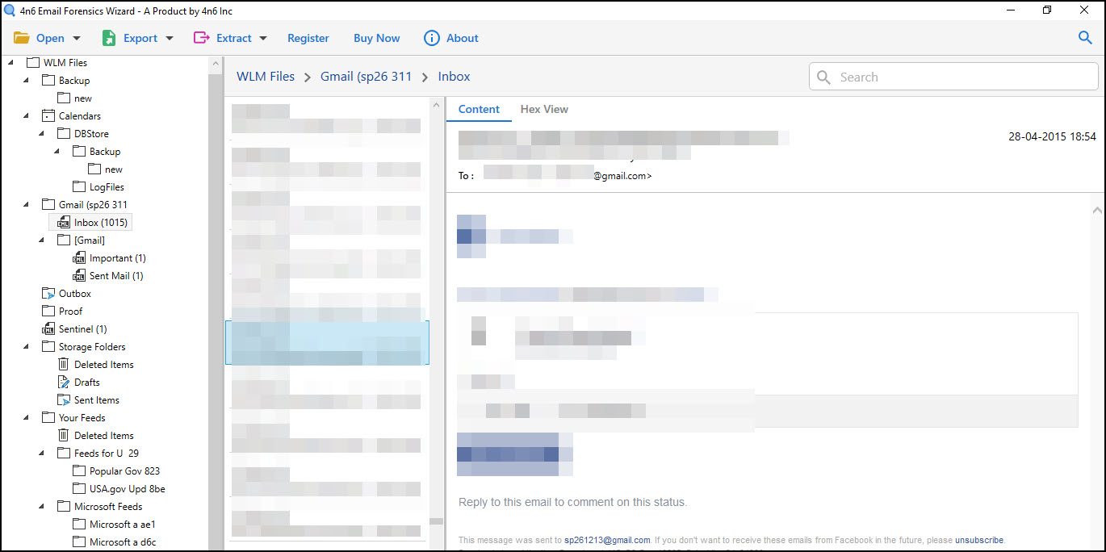Click Buy Now in the toolbar

point(376,38)
